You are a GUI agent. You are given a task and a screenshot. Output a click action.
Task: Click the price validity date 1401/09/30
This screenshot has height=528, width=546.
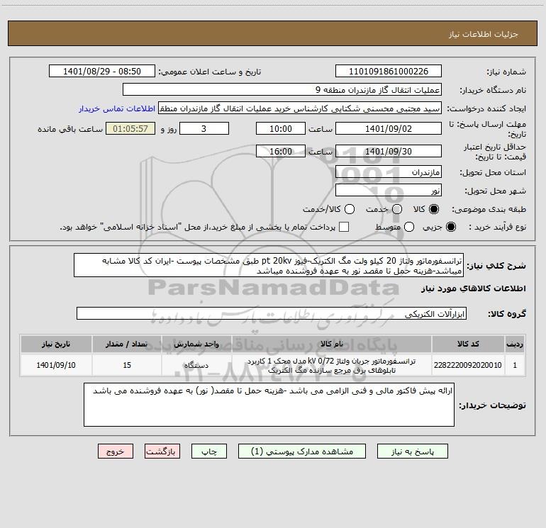(389, 152)
